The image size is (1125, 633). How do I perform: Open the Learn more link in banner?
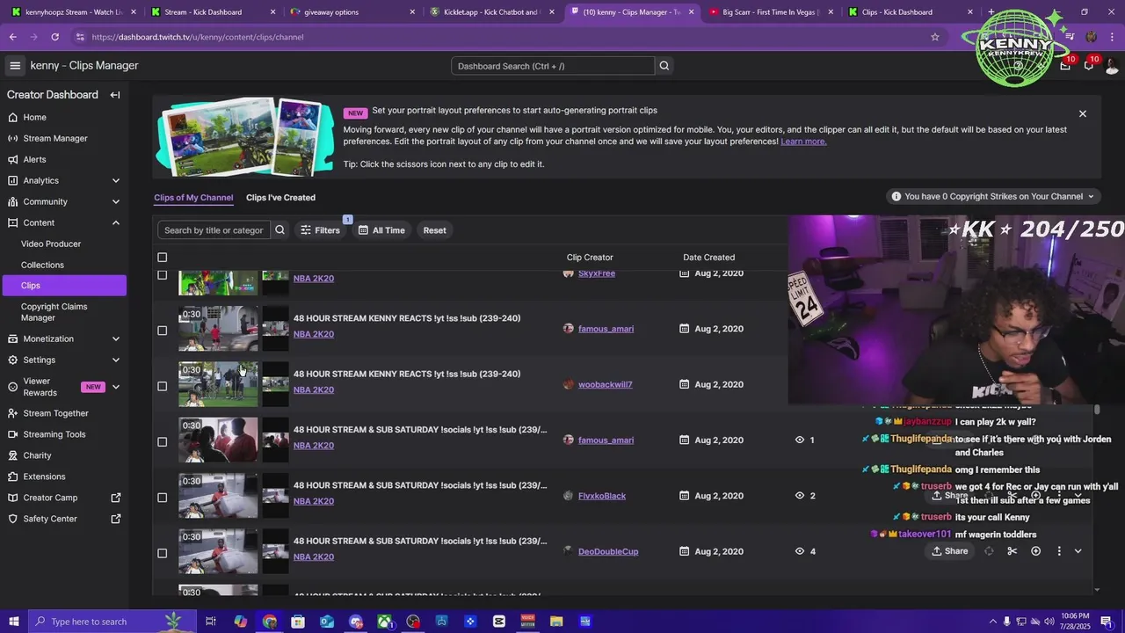tap(803, 142)
